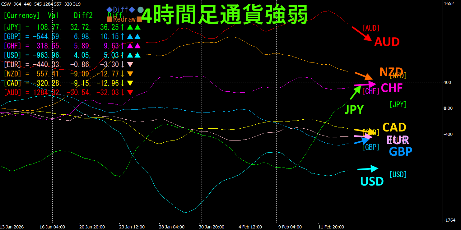Click the cyan up-triangles in the USD row
Screen dimensions: 461x230
(x=134, y=55)
